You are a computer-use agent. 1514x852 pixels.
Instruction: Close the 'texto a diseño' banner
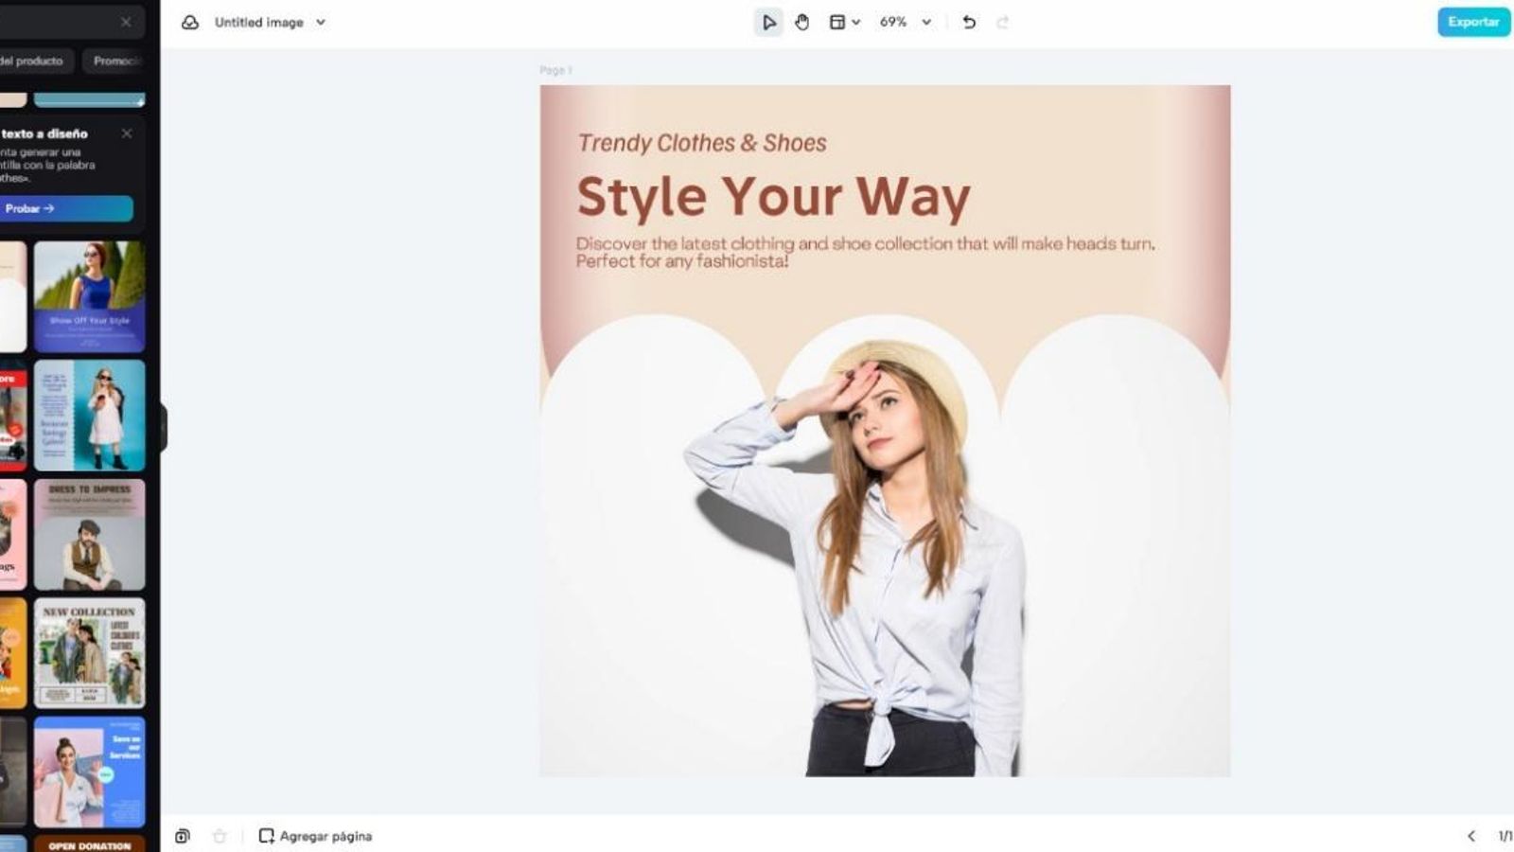(x=127, y=133)
